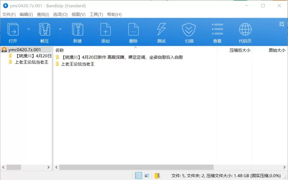288x180 pixels.
Task: Click the 解压 (Extract) toolbar icon
Action: click(x=44, y=29)
